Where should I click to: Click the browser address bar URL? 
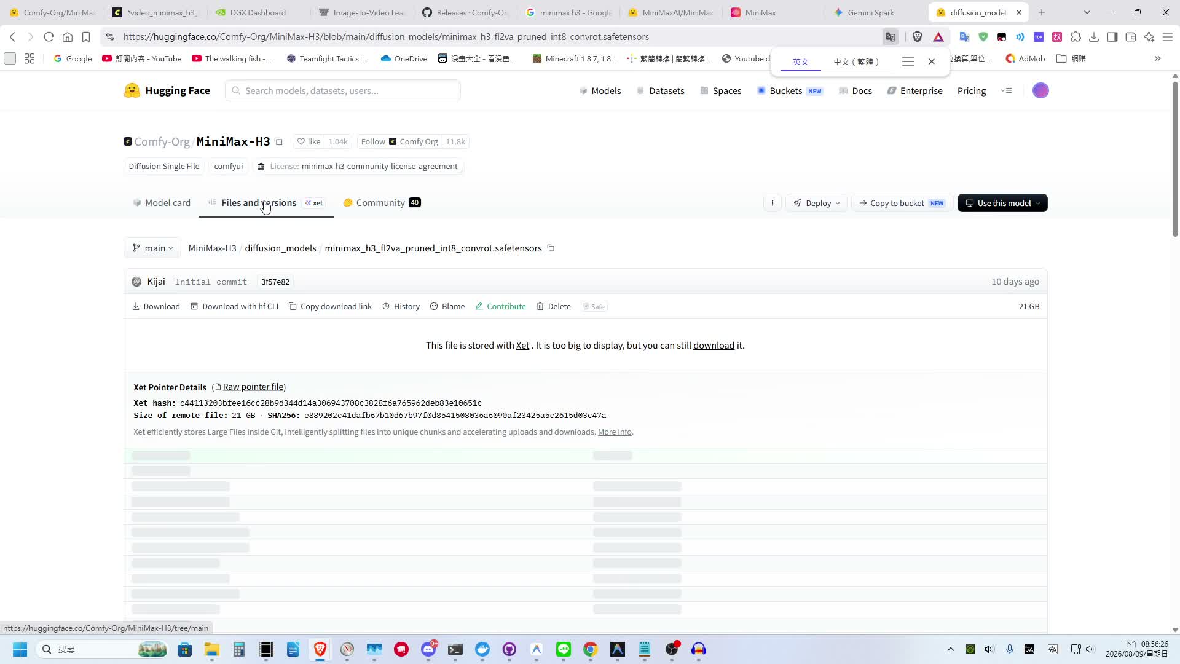click(386, 37)
